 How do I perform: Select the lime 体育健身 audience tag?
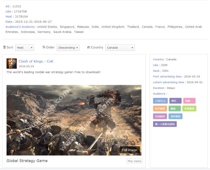[189, 109]
